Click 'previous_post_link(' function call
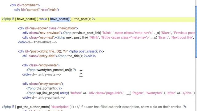Image resolution: width=197 pixels, height=111 pixels. [87, 33]
